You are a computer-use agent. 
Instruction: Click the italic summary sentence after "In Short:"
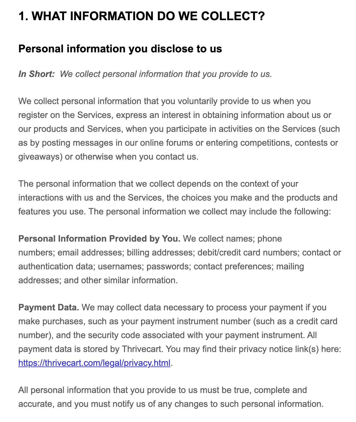click(x=166, y=74)
